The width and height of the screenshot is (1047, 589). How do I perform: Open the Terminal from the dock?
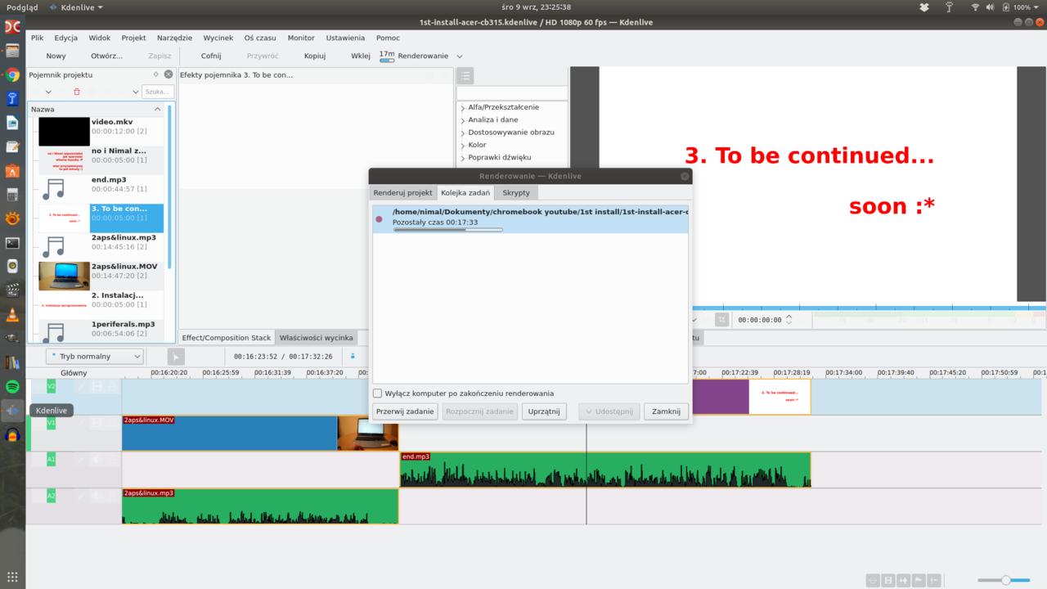click(12, 243)
